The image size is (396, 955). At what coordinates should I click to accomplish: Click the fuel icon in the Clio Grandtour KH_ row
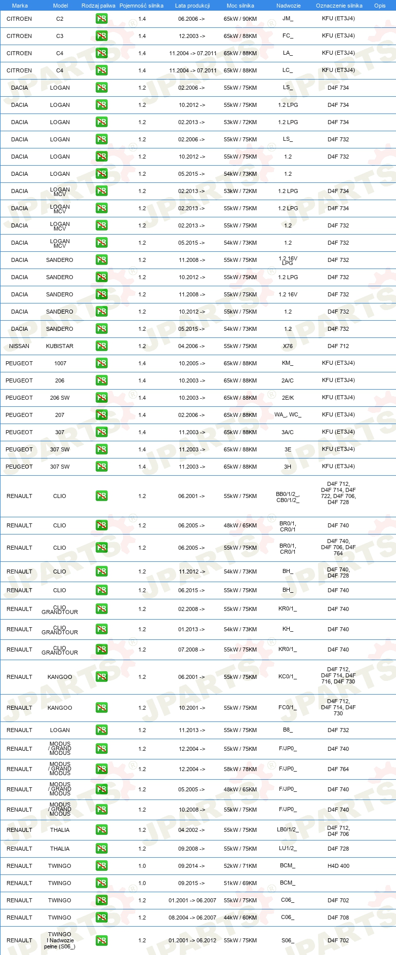point(102,629)
